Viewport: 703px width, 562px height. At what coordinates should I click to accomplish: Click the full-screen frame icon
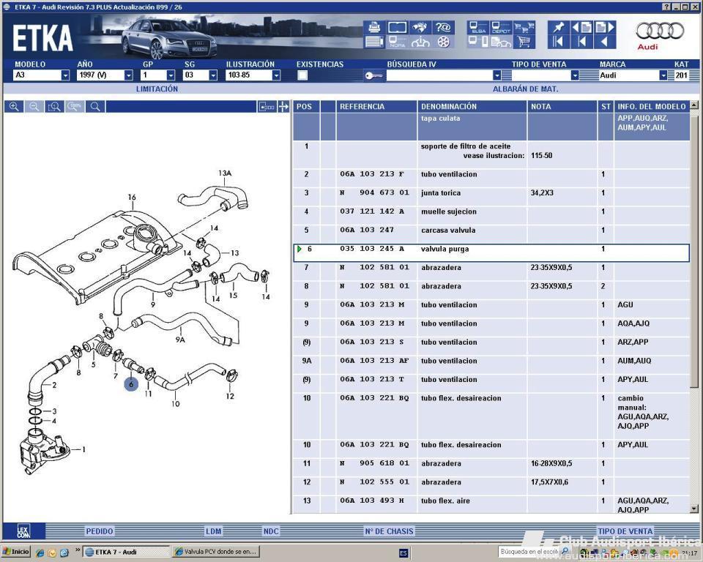pyautogui.click(x=397, y=27)
